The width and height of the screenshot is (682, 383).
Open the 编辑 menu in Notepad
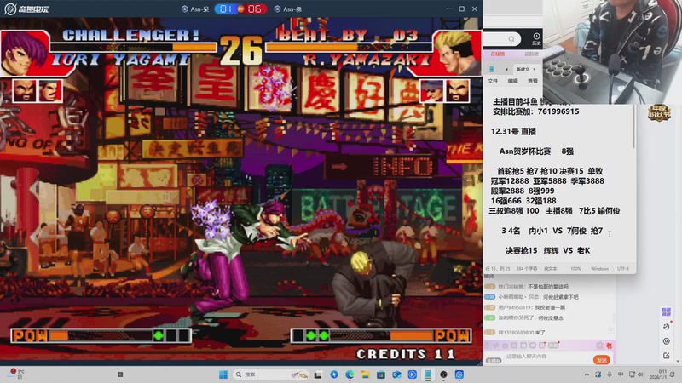point(513,81)
